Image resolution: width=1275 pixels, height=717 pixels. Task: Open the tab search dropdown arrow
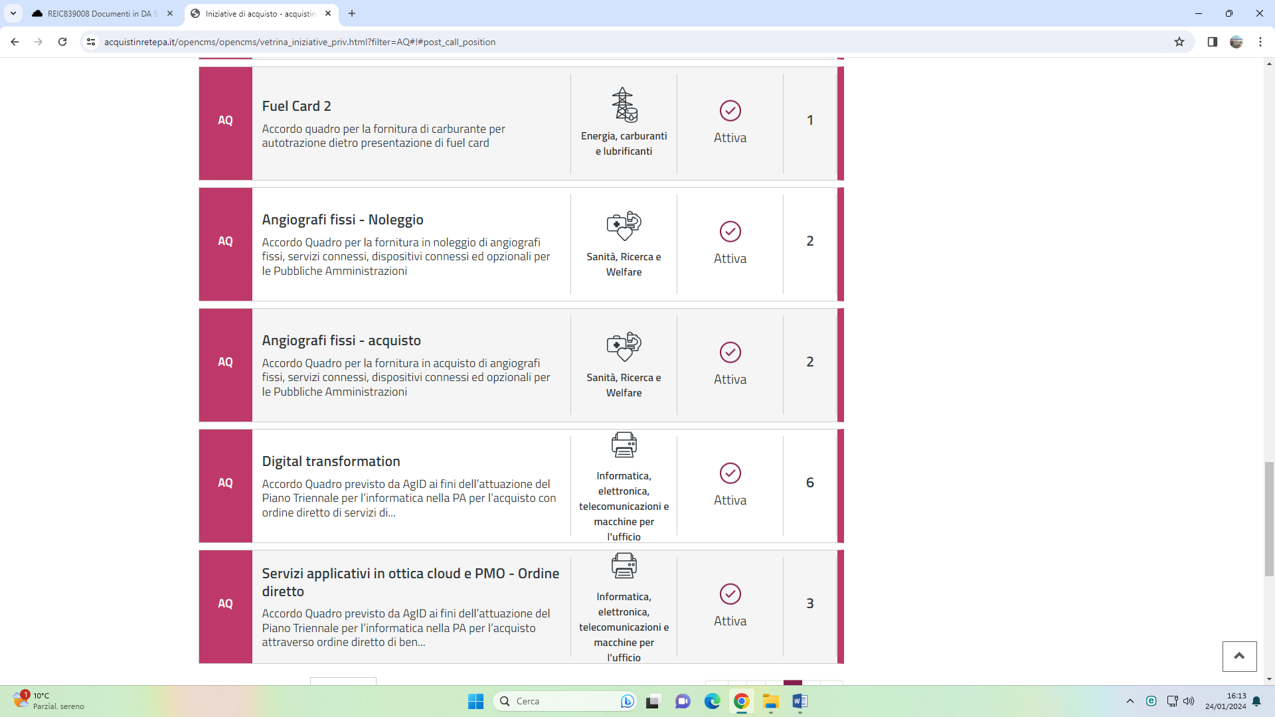(13, 13)
